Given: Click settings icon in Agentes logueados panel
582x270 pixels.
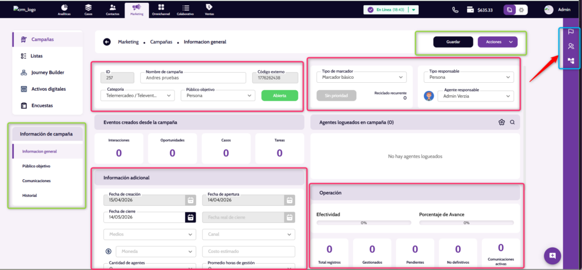Looking at the screenshot, I should tap(502, 122).
